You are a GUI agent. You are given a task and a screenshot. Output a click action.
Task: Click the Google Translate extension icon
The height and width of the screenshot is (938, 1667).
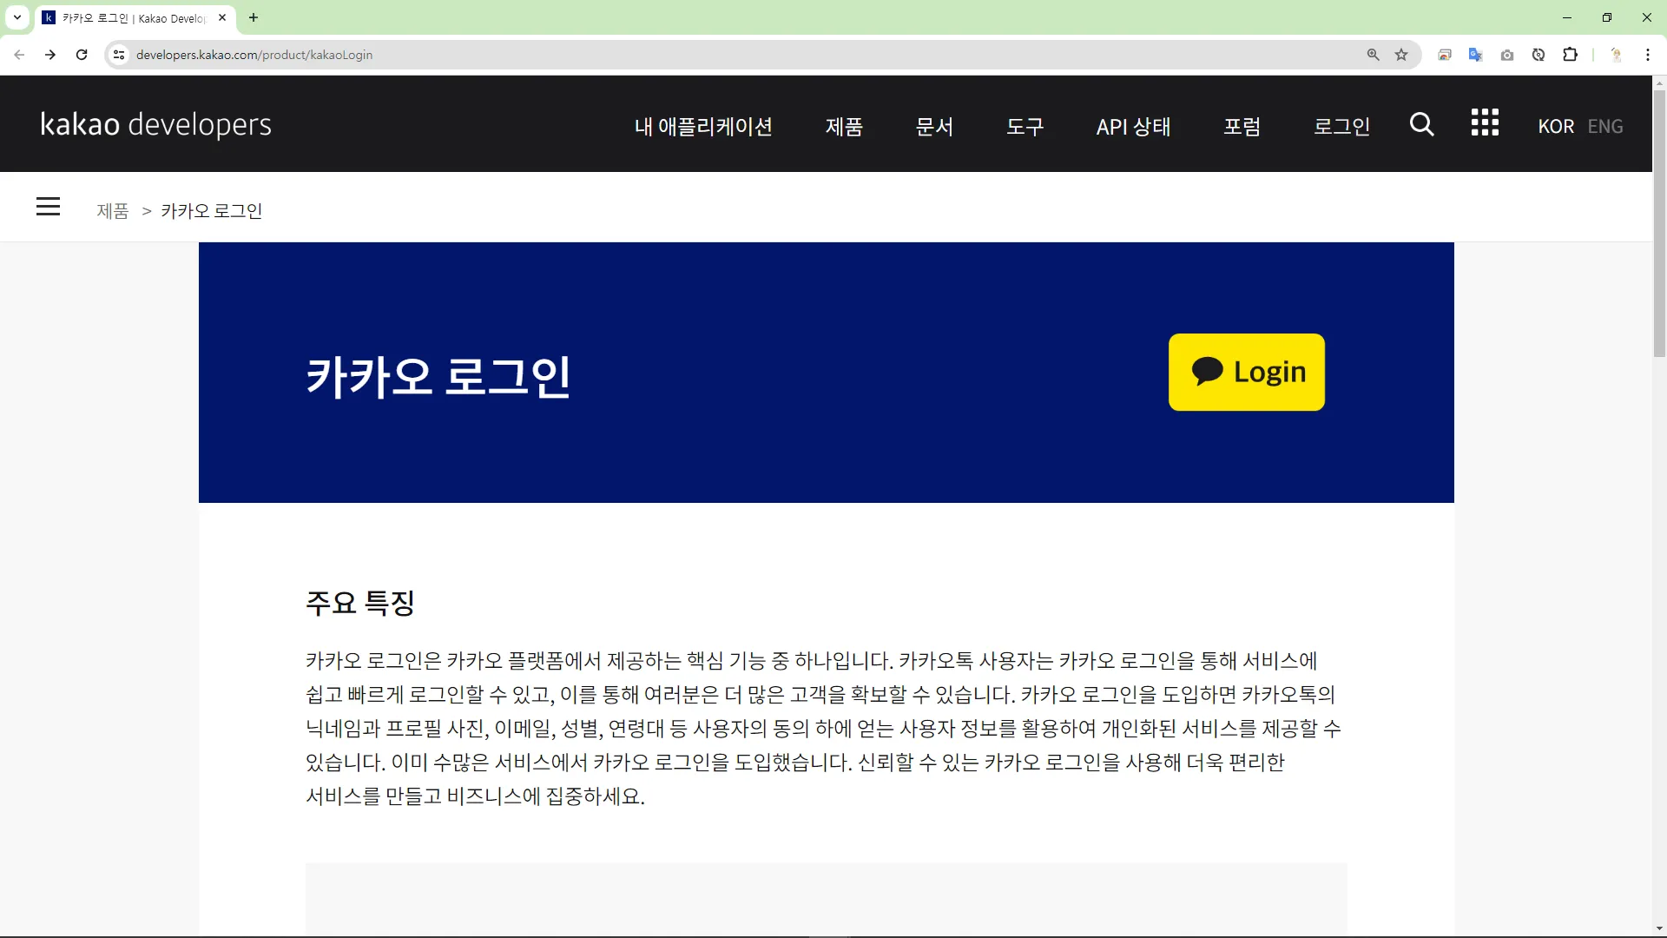pos(1475,55)
